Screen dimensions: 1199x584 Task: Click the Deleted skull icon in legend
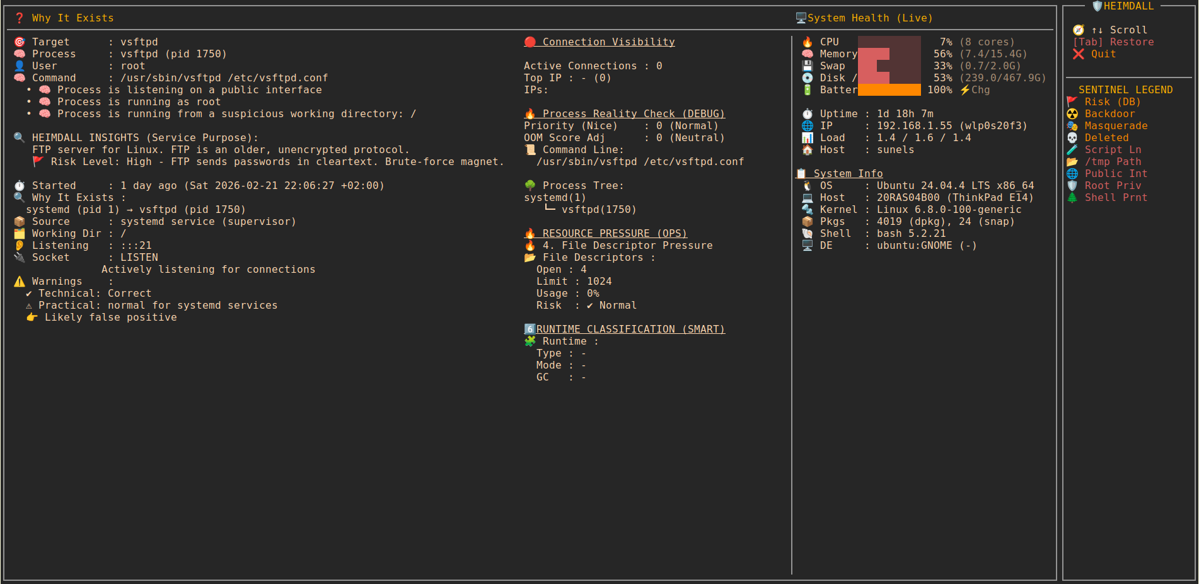point(1072,138)
